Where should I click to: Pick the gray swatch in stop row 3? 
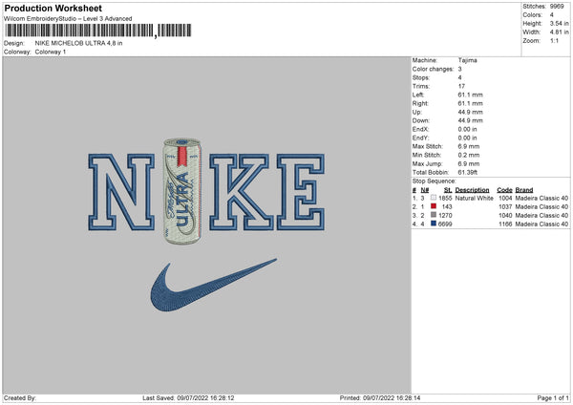pyautogui.click(x=434, y=215)
